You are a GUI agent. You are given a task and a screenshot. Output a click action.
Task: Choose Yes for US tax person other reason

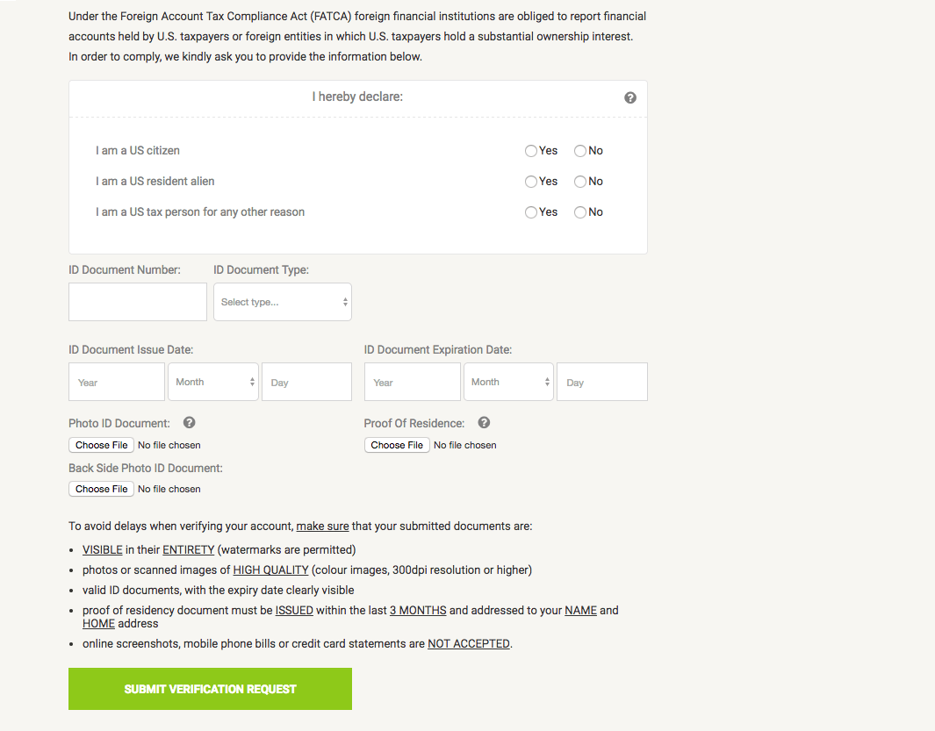[531, 212]
